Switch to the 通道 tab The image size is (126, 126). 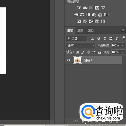[x=80, y=31]
